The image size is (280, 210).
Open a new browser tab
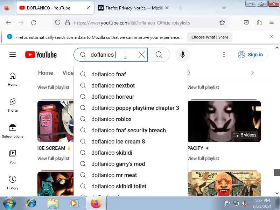180,8
